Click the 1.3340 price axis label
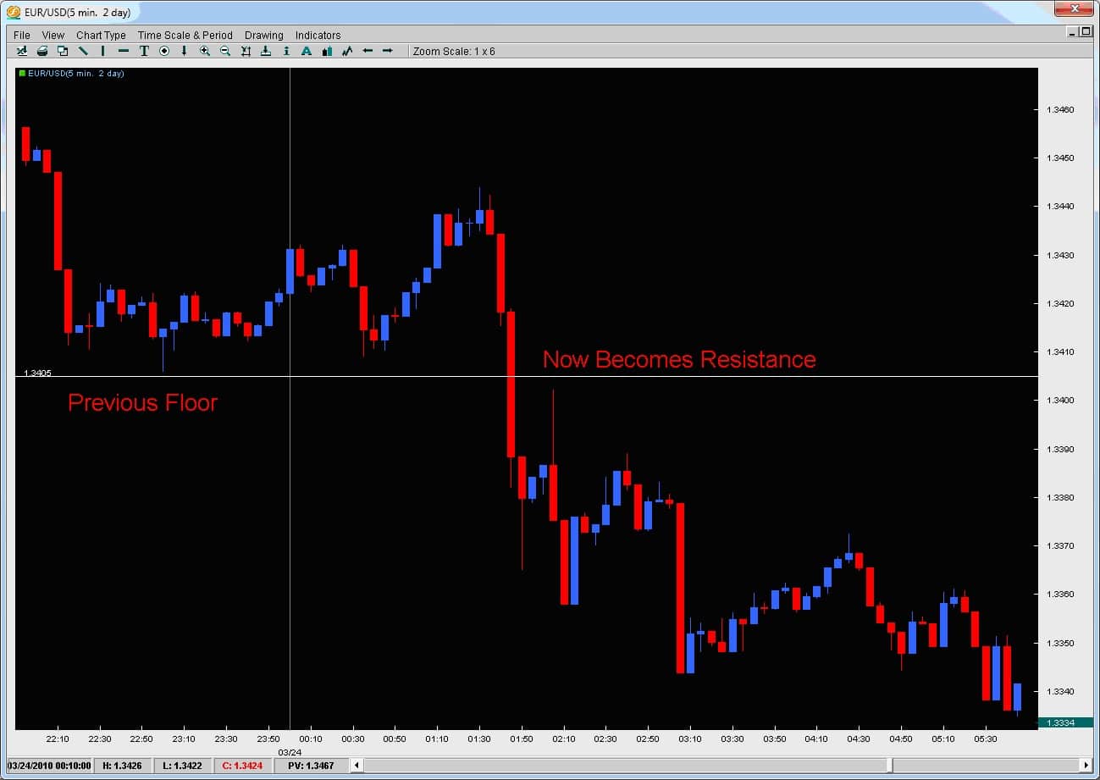Screen dimensions: 1100x780 [1060, 692]
